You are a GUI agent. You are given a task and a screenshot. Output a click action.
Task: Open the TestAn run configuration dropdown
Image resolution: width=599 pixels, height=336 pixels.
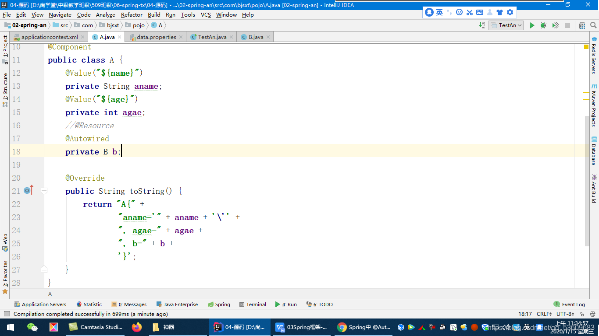[506, 25]
